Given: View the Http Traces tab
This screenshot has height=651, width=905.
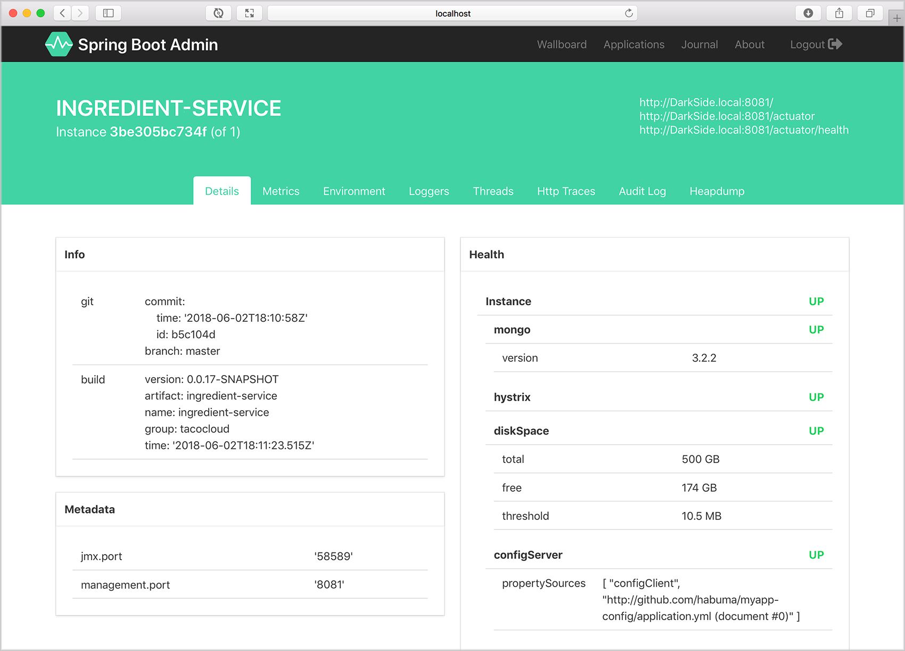Looking at the screenshot, I should tap(566, 191).
